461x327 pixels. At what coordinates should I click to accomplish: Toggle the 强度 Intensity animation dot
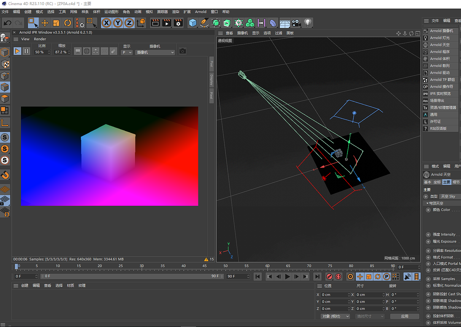(x=428, y=235)
